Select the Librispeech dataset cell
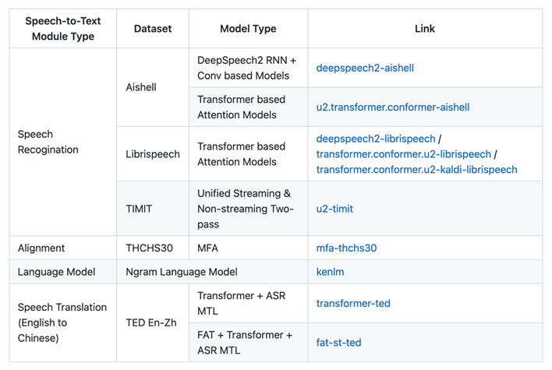This screenshot has height=370, width=552. coord(153,153)
